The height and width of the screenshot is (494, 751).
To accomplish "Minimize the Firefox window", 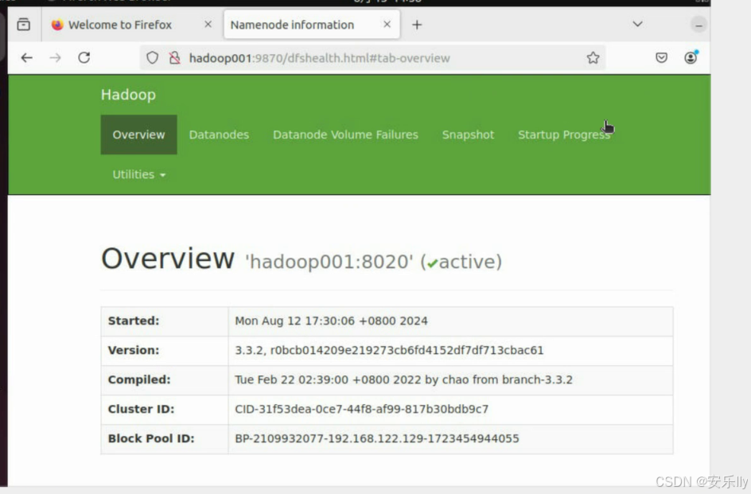I will tap(698, 25).
